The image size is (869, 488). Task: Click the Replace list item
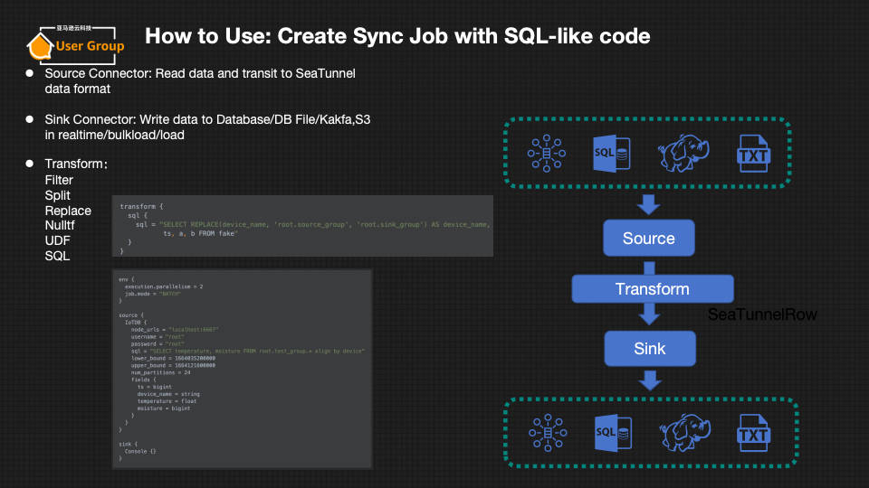[x=68, y=211]
